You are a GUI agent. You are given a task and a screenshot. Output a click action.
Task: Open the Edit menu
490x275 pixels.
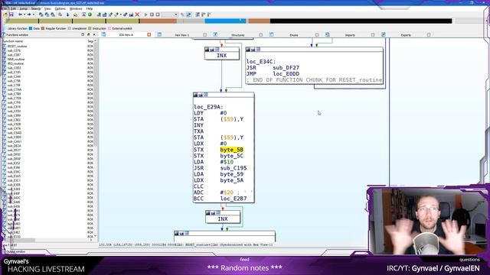pyautogui.click(x=13, y=8)
